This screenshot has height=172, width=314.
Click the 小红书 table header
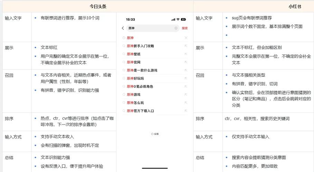(295, 7)
